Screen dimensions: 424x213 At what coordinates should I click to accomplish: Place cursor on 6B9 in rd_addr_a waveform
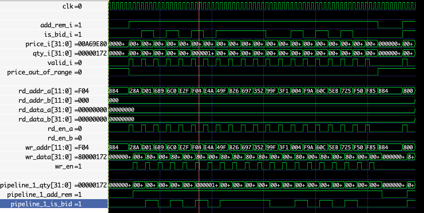pos(159,91)
